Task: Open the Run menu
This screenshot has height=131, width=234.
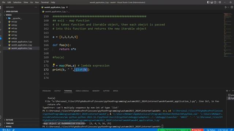Action: pos(37,3)
